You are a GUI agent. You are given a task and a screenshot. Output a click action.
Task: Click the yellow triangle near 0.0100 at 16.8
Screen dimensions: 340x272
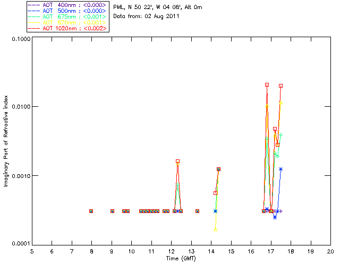pyautogui.click(x=267, y=106)
